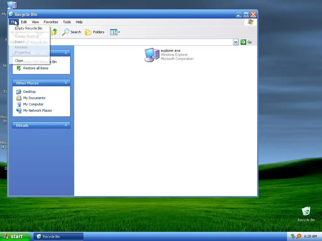This screenshot has width=322, height=241.
Task: Toggle the Folders pane button
Action: [95, 32]
